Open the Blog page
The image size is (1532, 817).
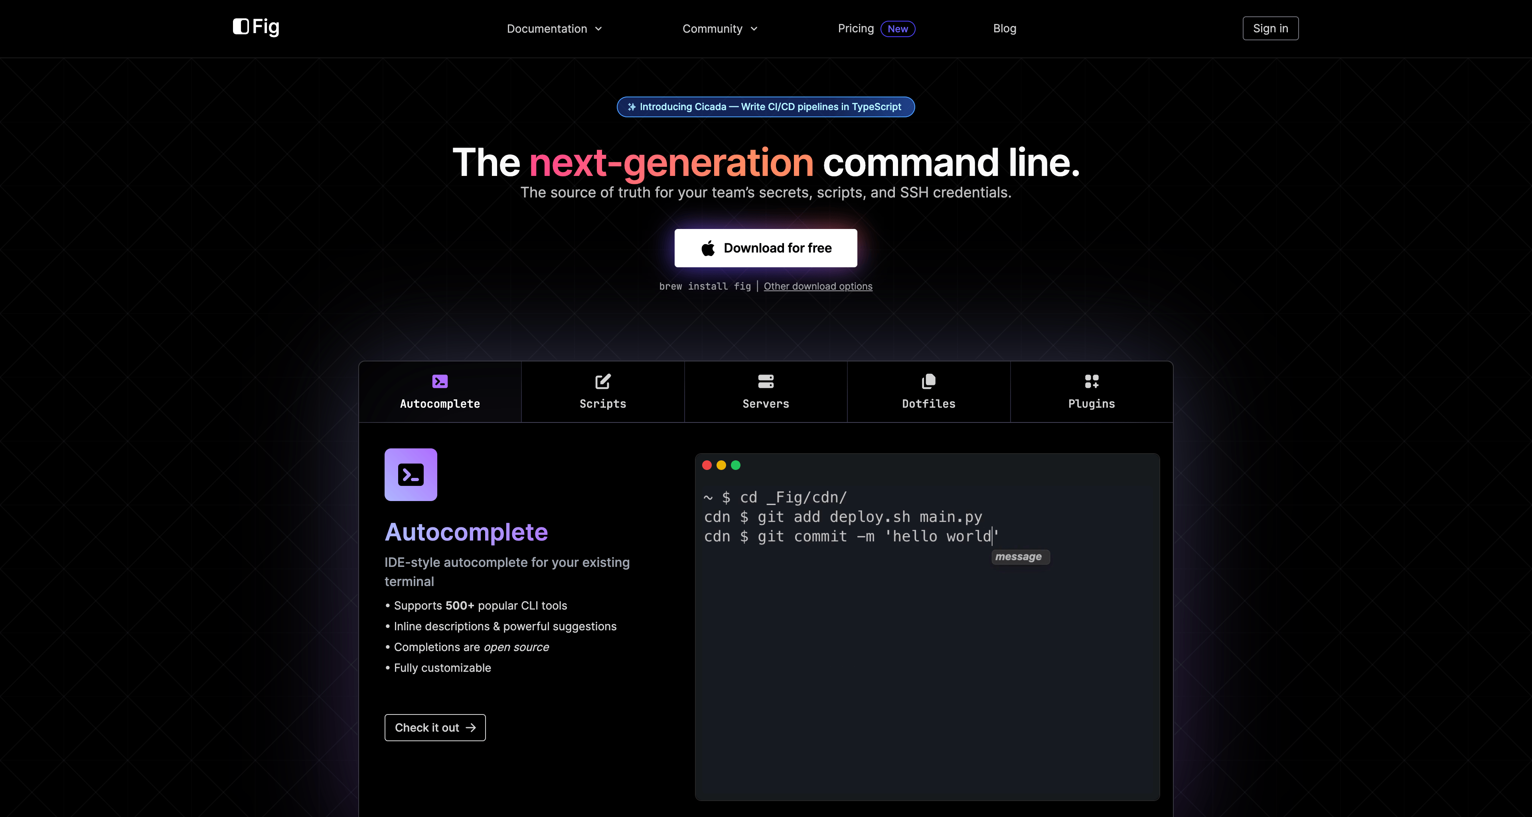coord(1004,29)
